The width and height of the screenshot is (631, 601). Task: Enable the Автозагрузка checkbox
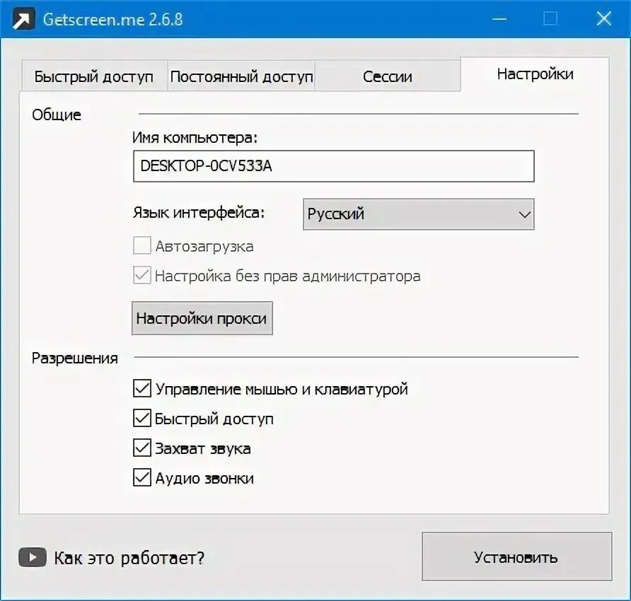coord(142,245)
